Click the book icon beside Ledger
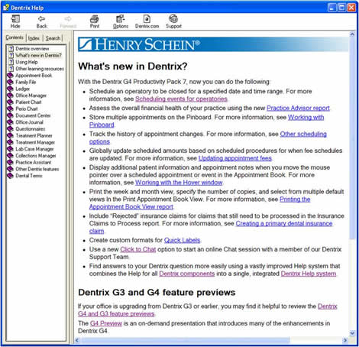Screen dimensions: 359x347 [x=10, y=89]
